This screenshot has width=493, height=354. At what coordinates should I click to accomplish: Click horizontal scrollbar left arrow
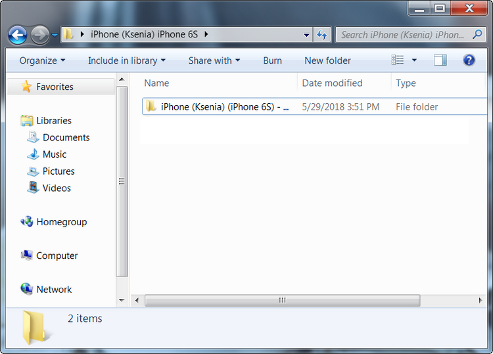pos(137,301)
